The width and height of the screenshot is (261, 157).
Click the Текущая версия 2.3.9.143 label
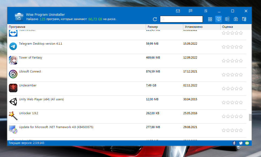click(27, 143)
